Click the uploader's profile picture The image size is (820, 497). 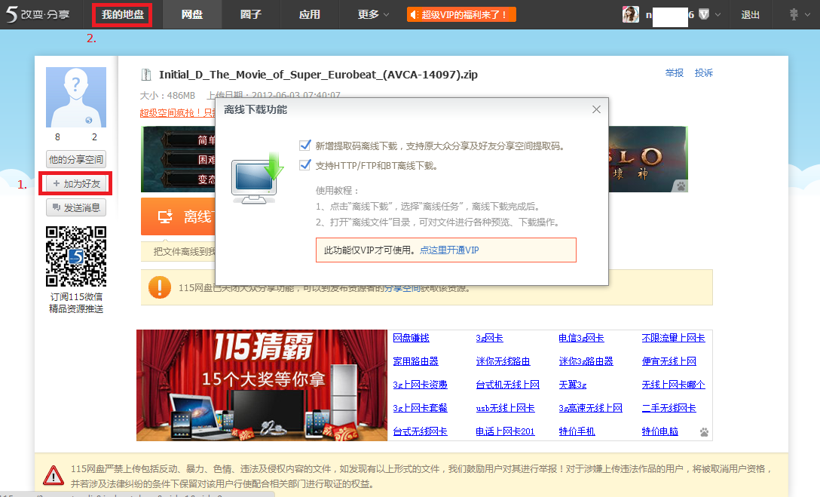pyautogui.click(x=76, y=97)
